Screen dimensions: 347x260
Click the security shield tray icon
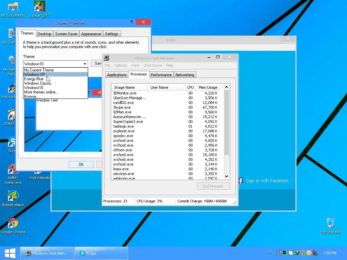point(303,253)
